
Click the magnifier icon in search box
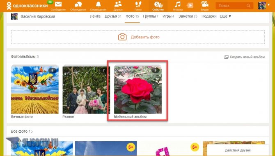pyautogui.click(x=248, y=6)
